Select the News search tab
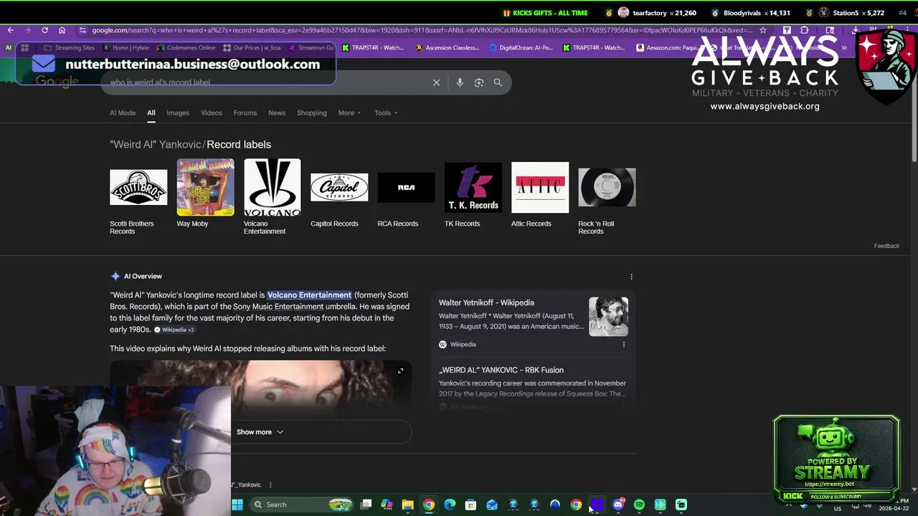This screenshot has height=516, width=918. coord(277,113)
